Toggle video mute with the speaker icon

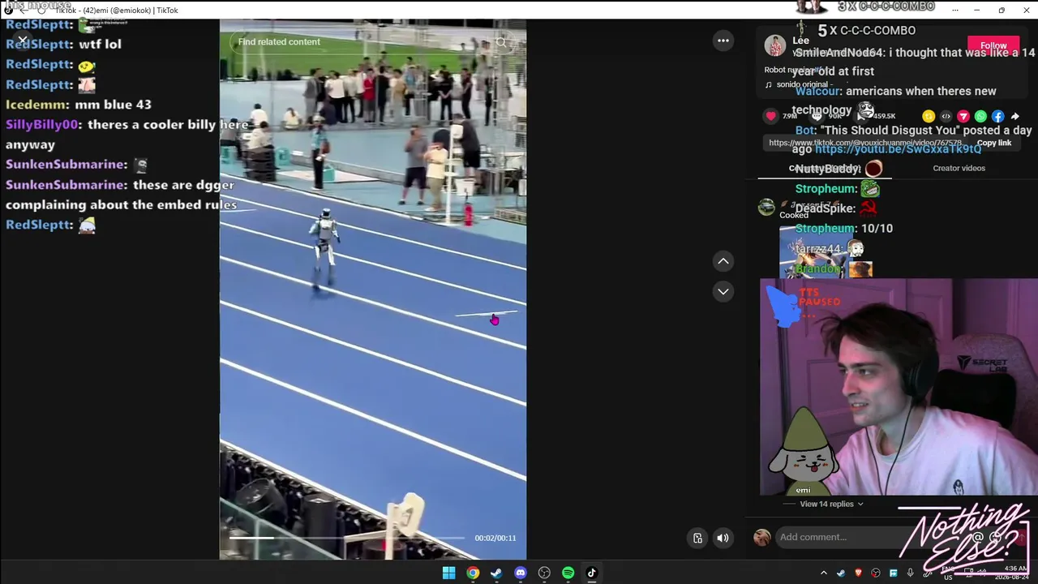click(x=723, y=538)
